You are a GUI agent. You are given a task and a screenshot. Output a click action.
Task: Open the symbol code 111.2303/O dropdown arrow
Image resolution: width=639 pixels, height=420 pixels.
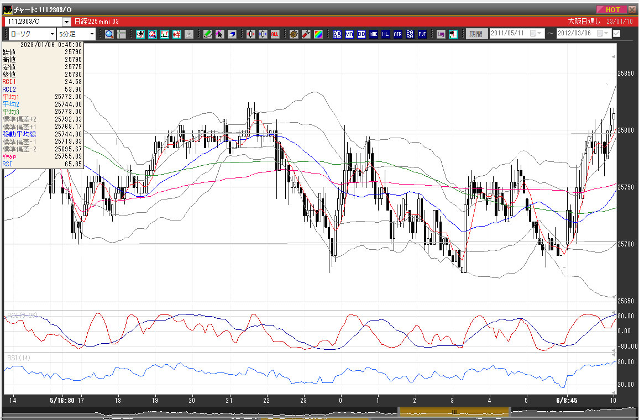pyautogui.click(x=66, y=22)
